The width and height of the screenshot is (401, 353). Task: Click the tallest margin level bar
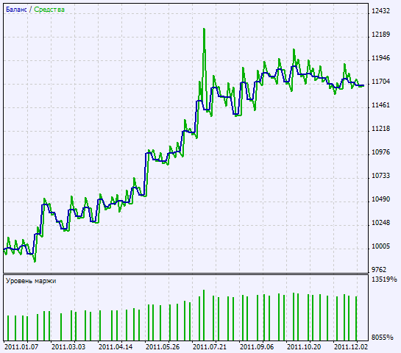(204, 315)
